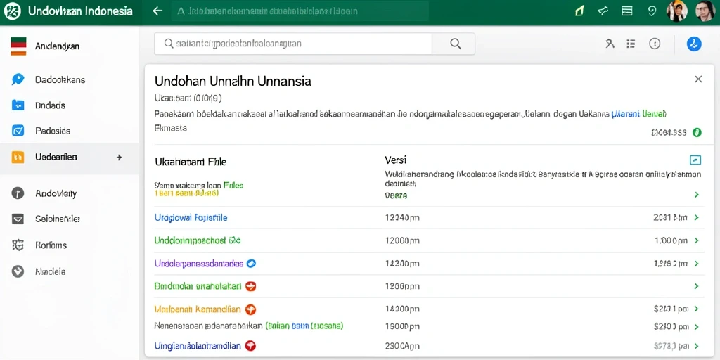This screenshot has height=360, width=720.
Task: Expand the Versi description row chevron
Action: [697, 195]
